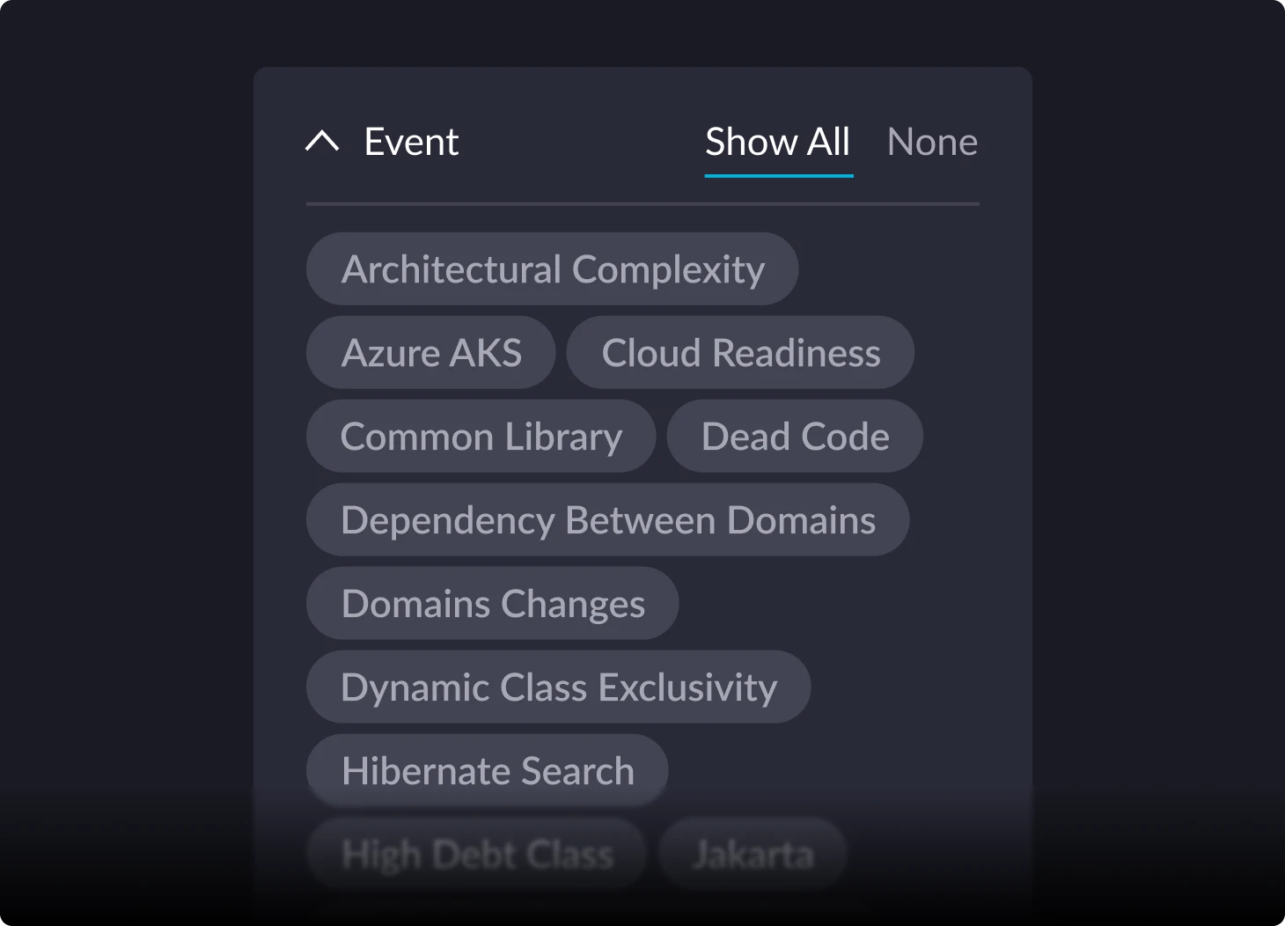Choose the faded High Debt Class chip

(477, 854)
